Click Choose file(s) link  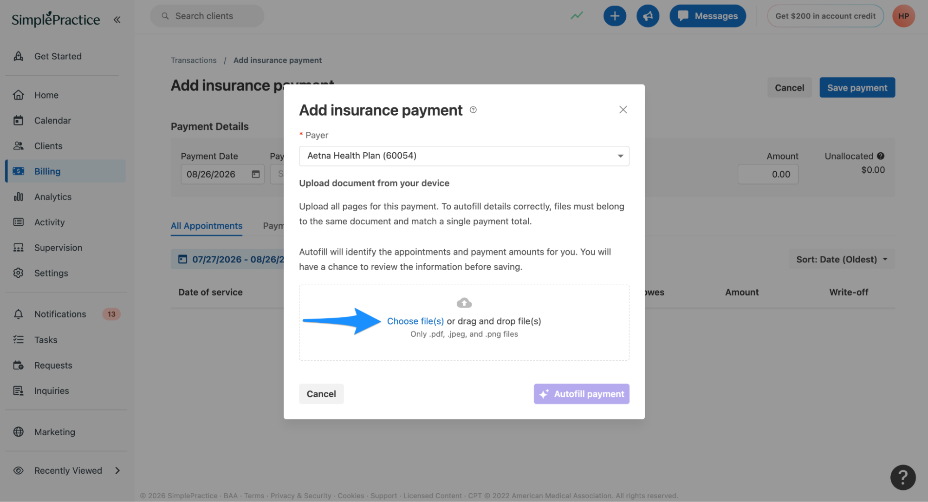[x=415, y=321]
